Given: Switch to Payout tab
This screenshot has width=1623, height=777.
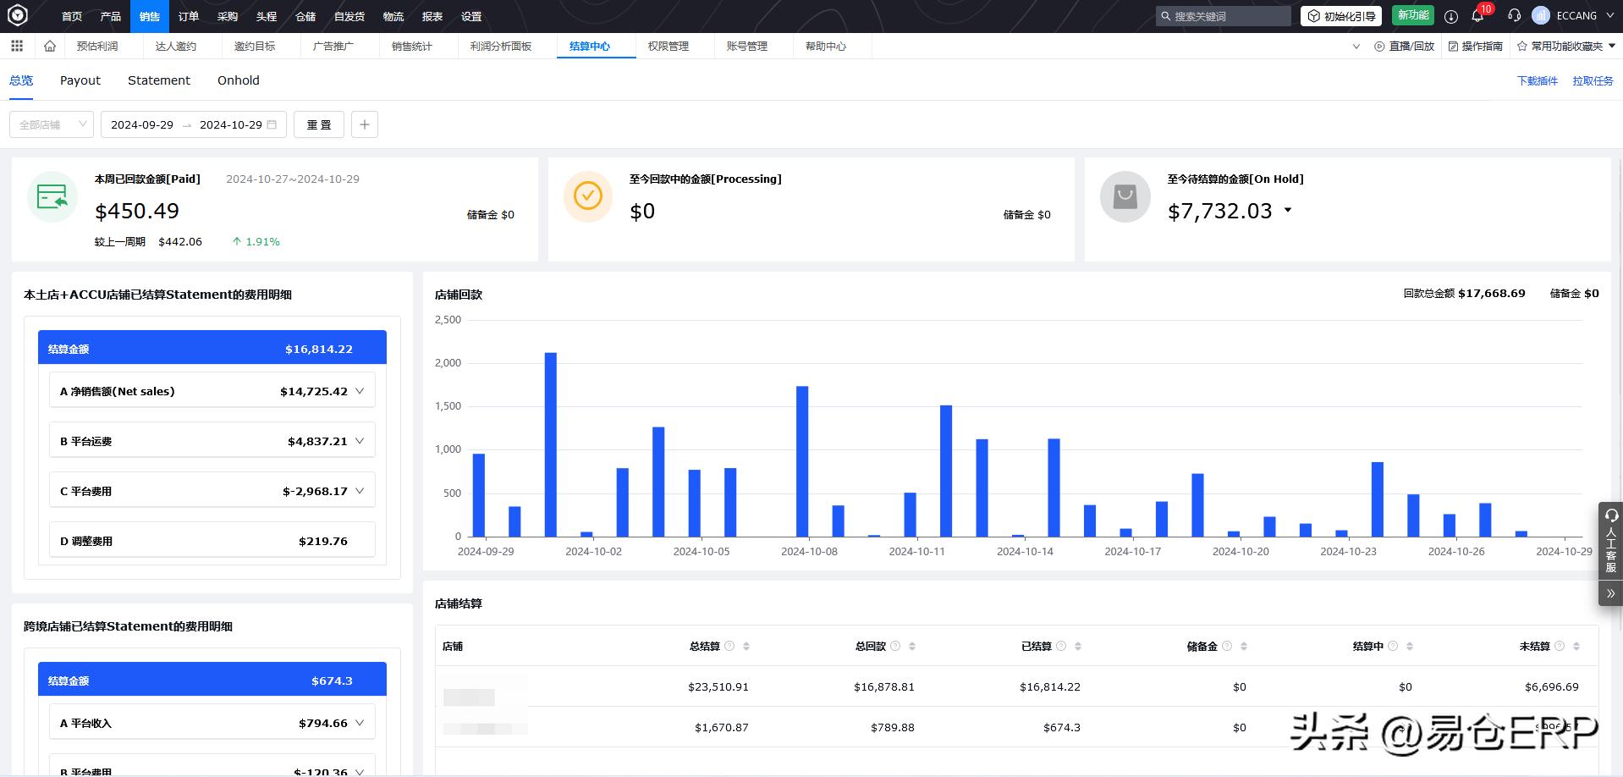Looking at the screenshot, I should point(80,80).
